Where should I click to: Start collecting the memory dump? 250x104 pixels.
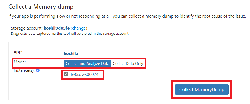pyautogui.click(x=202, y=89)
